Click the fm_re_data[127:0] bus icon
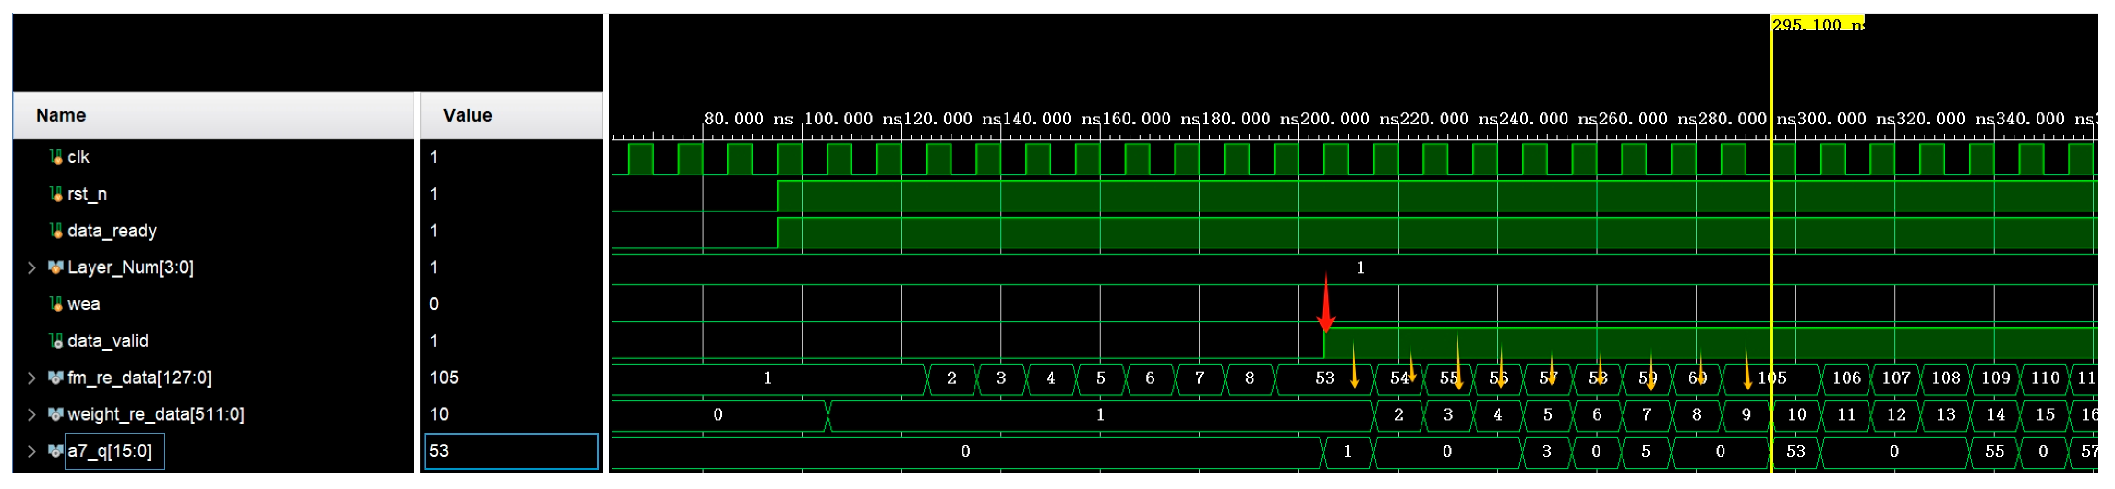The height and width of the screenshot is (489, 2115). pyautogui.click(x=54, y=378)
